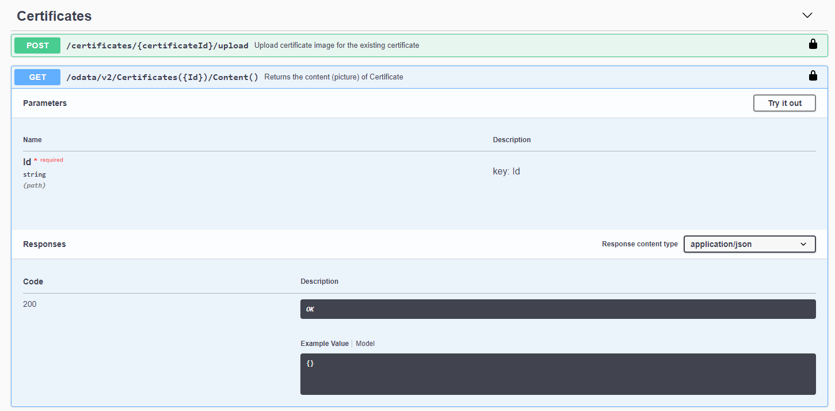Collapse the blue GET method badge

[37, 77]
